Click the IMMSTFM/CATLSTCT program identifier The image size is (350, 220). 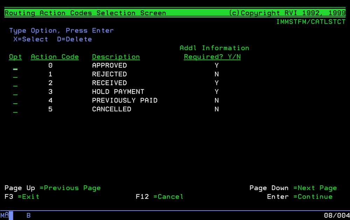point(311,22)
